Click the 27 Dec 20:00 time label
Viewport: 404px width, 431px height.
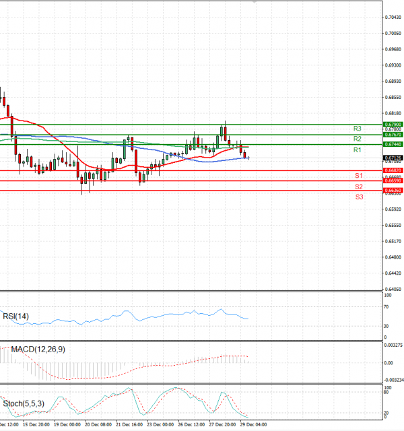coord(222,425)
